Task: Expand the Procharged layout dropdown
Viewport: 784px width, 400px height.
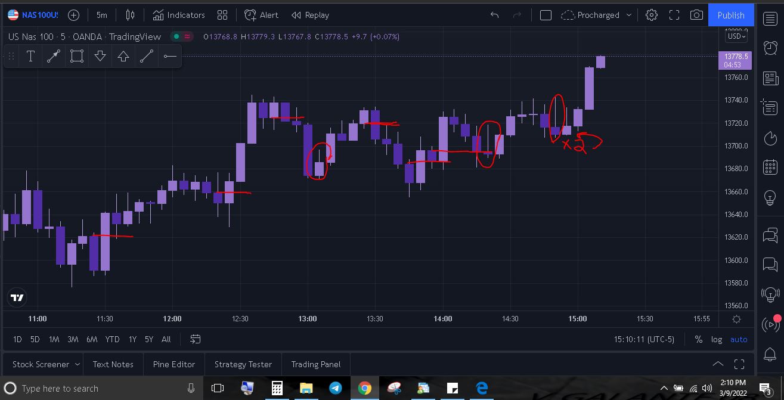Action: coord(629,15)
